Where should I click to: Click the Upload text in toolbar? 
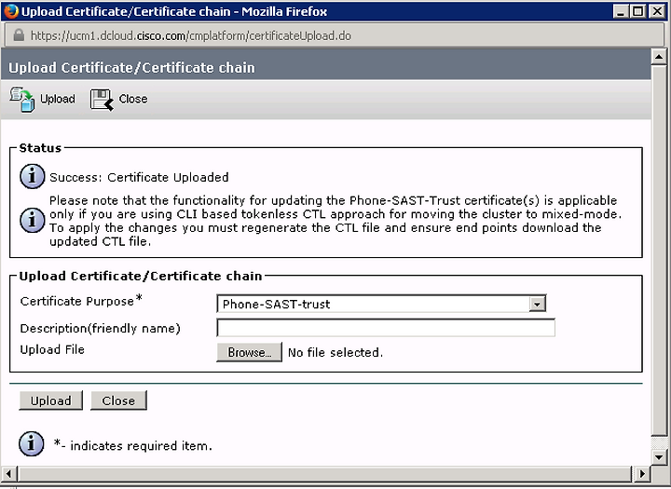(58, 99)
